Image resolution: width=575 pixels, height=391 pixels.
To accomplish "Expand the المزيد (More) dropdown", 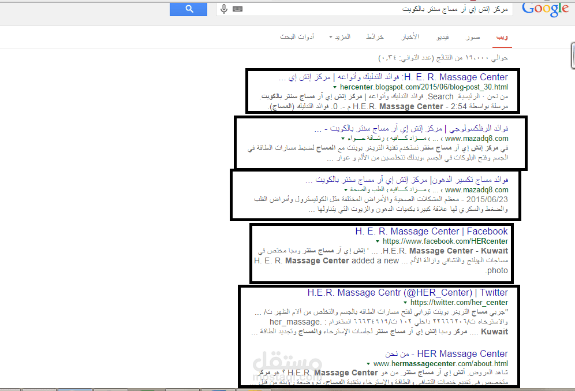I will tap(340, 37).
